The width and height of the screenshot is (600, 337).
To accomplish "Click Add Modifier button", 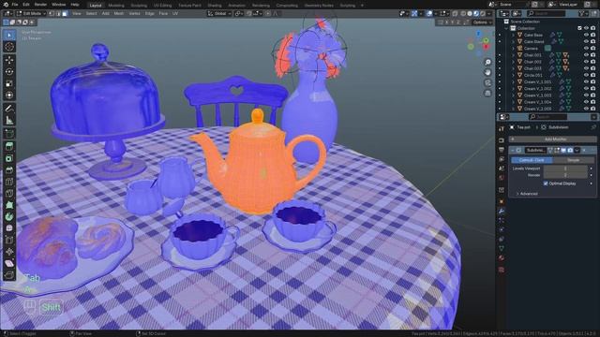I will pyautogui.click(x=553, y=139).
